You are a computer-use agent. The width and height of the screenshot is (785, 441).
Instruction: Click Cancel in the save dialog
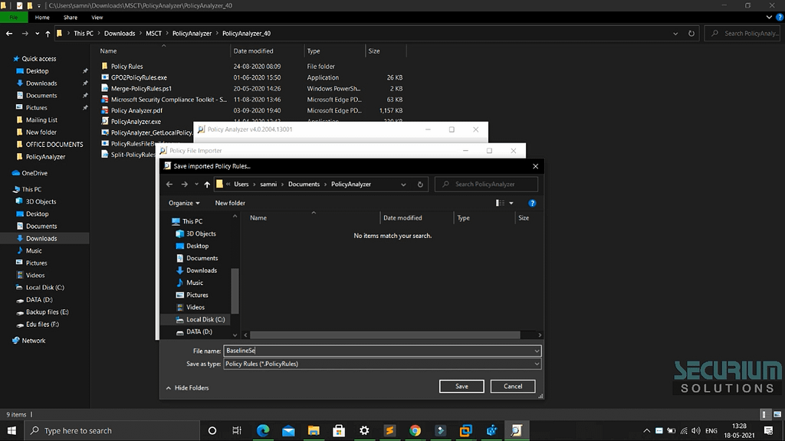pos(513,386)
